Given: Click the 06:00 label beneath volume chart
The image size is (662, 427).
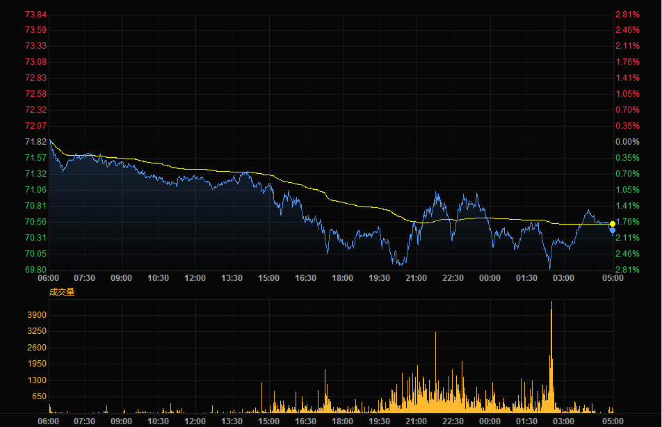Looking at the screenshot, I should pos(49,421).
